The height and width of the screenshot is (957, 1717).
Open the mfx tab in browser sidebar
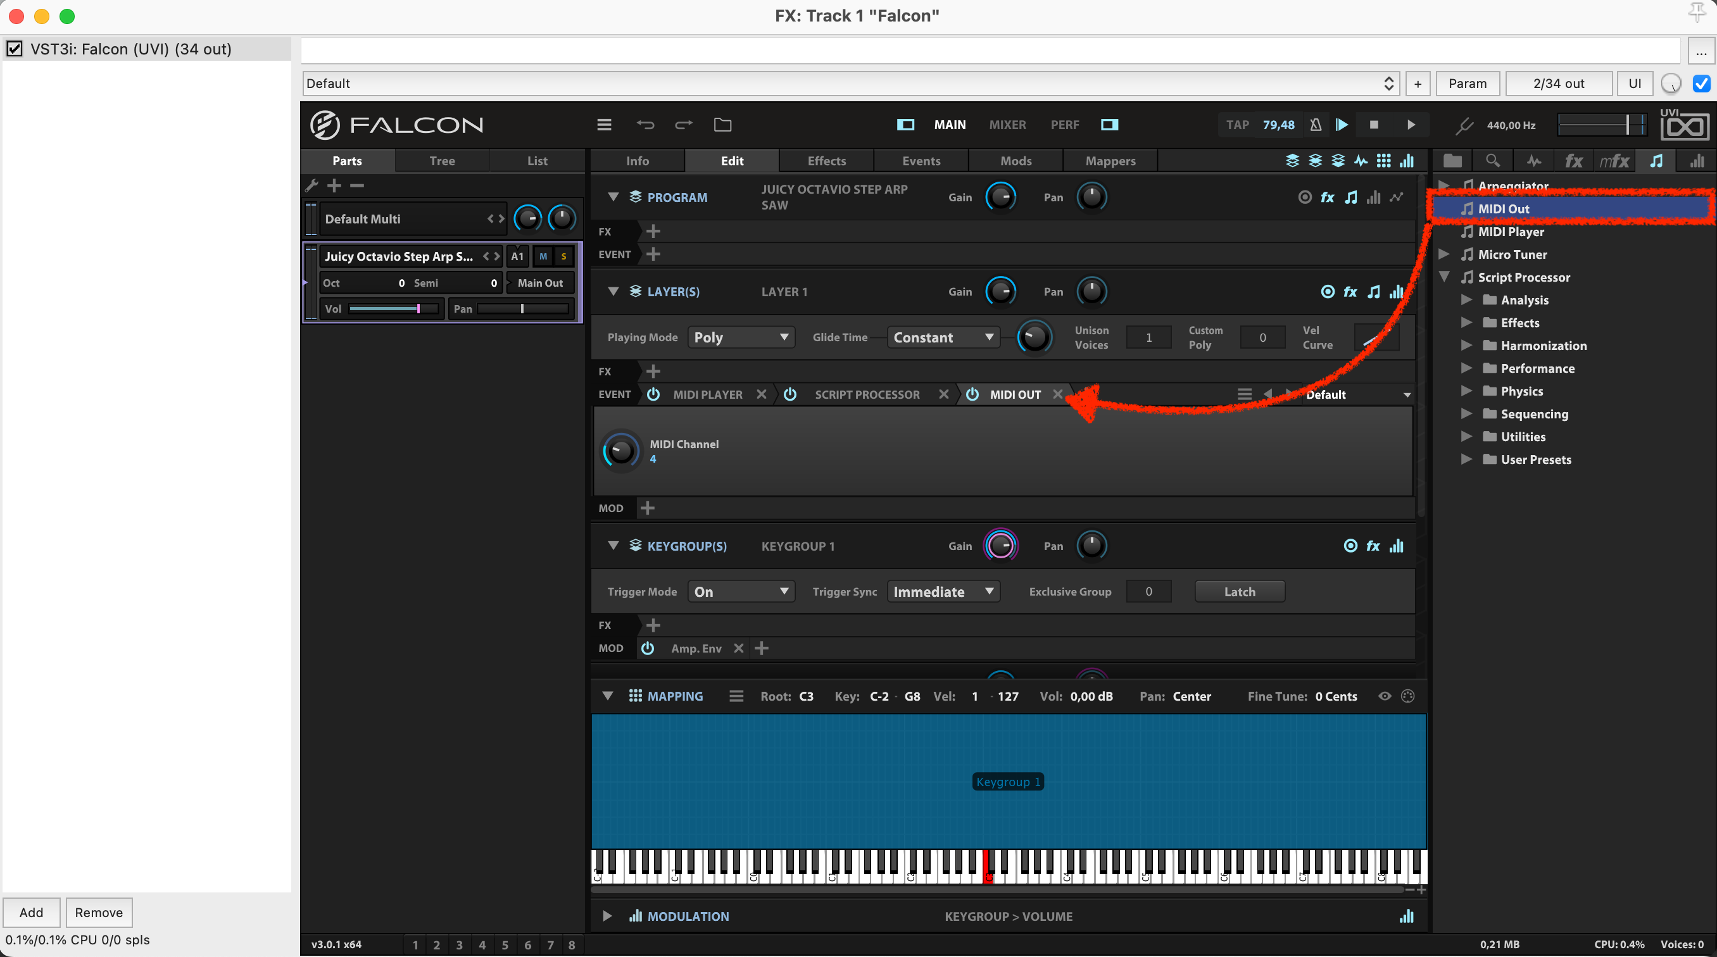click(1614, 161)
